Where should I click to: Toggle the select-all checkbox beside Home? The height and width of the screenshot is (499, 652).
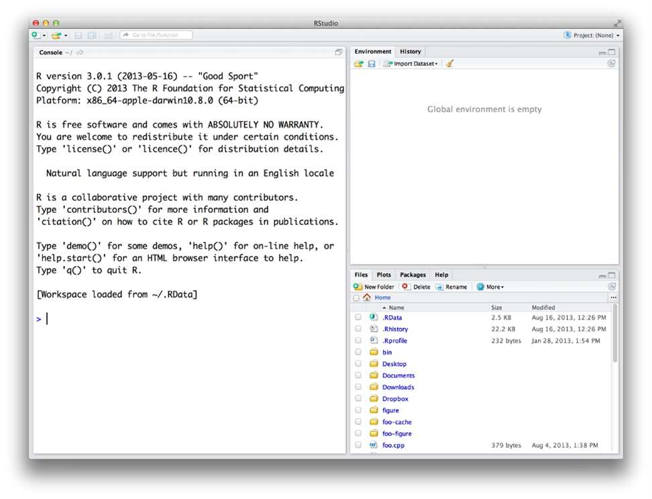click(356, 298)
